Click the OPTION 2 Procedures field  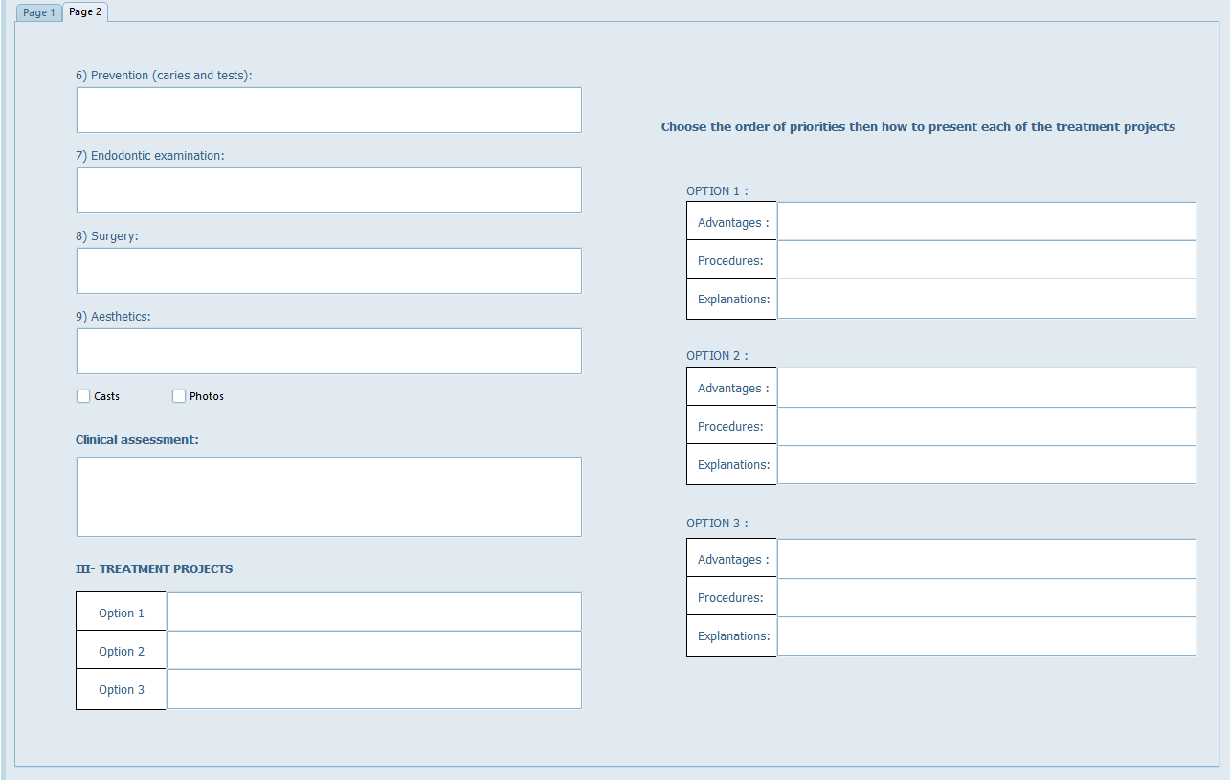(986, 426)
